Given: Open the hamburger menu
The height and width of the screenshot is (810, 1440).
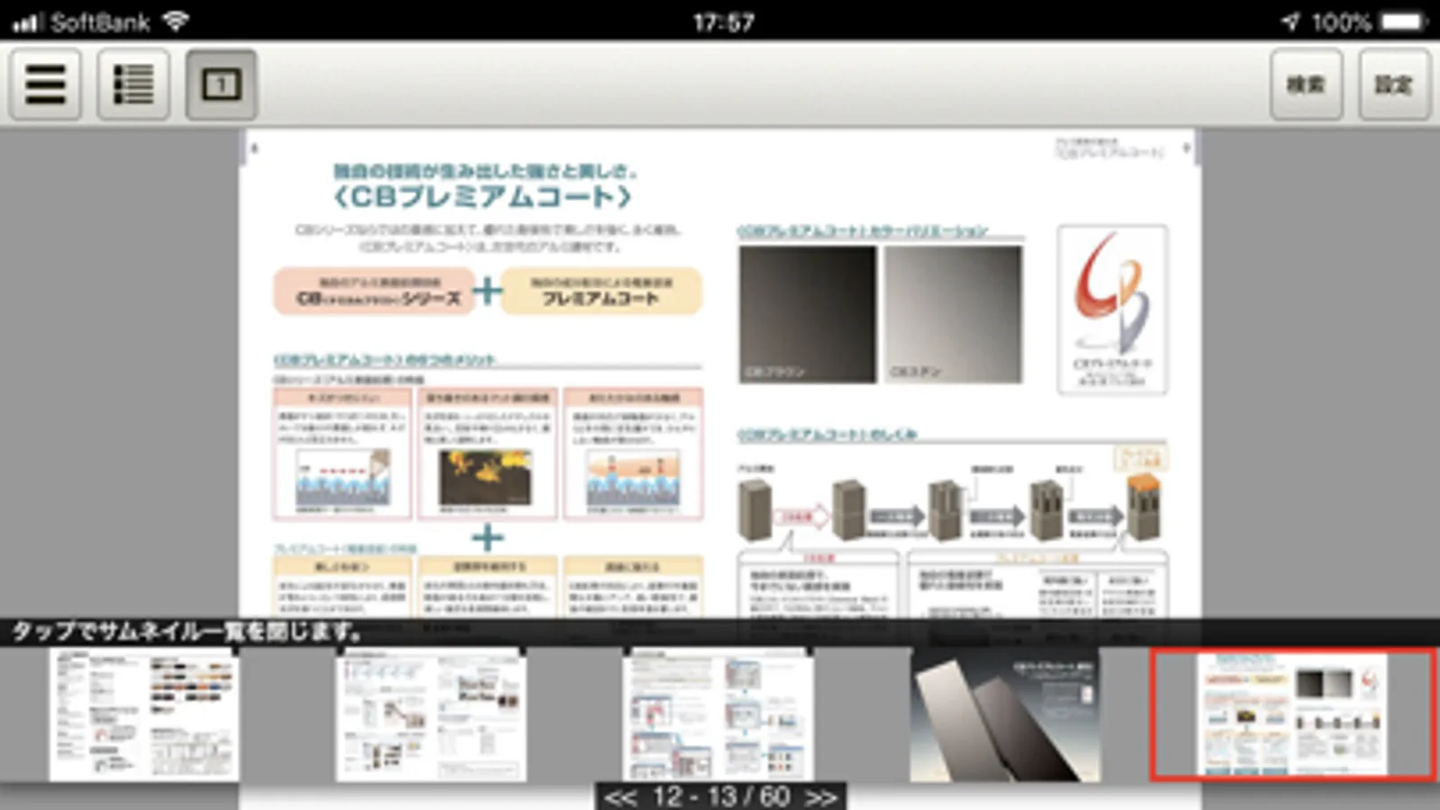Looking at the screenshot, I should tap(45, 85).
